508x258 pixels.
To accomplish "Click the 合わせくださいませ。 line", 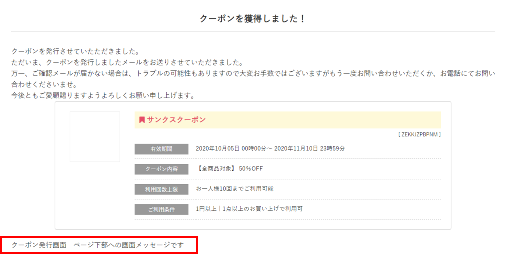I will [x=44, y=85].
